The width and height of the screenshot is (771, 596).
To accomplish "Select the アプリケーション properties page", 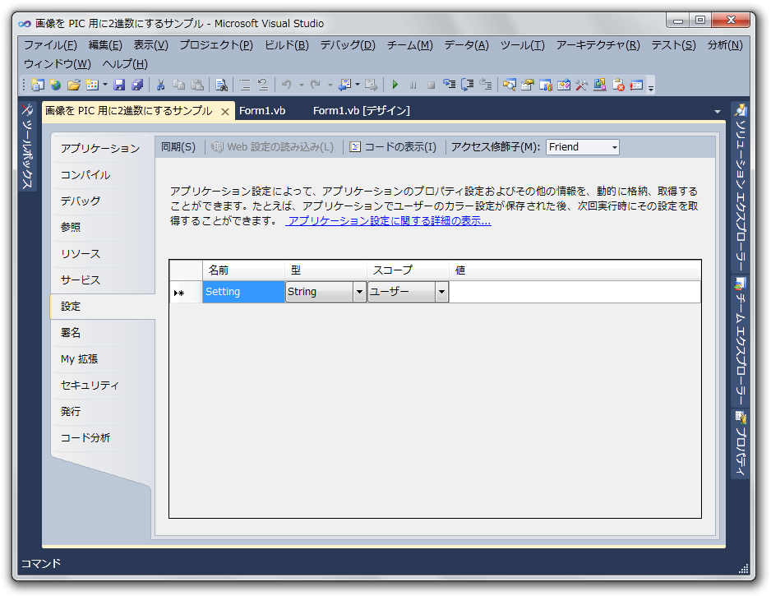I will [102, 149].
